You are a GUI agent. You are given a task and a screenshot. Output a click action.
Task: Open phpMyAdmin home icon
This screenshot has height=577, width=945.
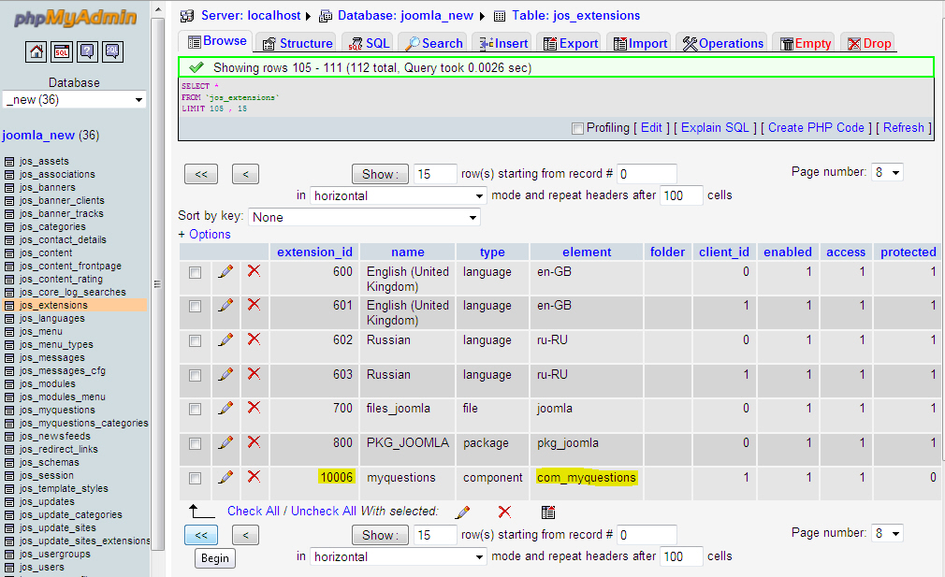[x=36, y=51]
